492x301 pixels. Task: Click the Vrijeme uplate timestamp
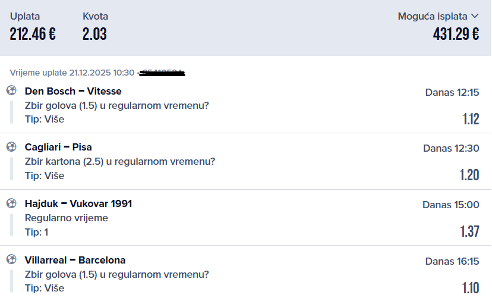click(72, 73)
